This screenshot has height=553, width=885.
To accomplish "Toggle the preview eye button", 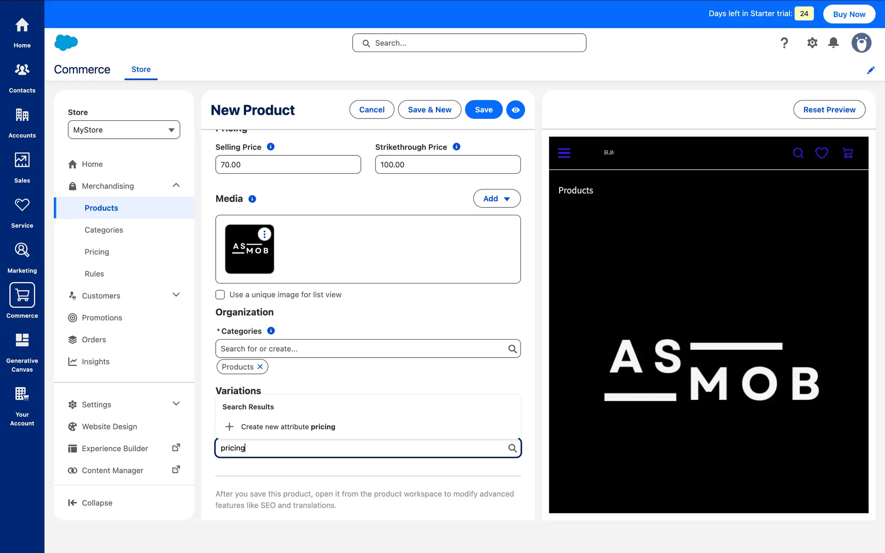I will coord(515,110).
